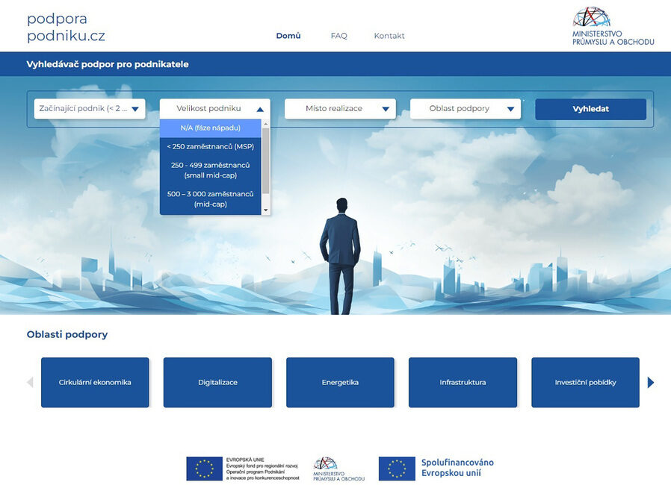
Task: Collapse the Velikost podniku dropdown
Action: pos(214,109)
